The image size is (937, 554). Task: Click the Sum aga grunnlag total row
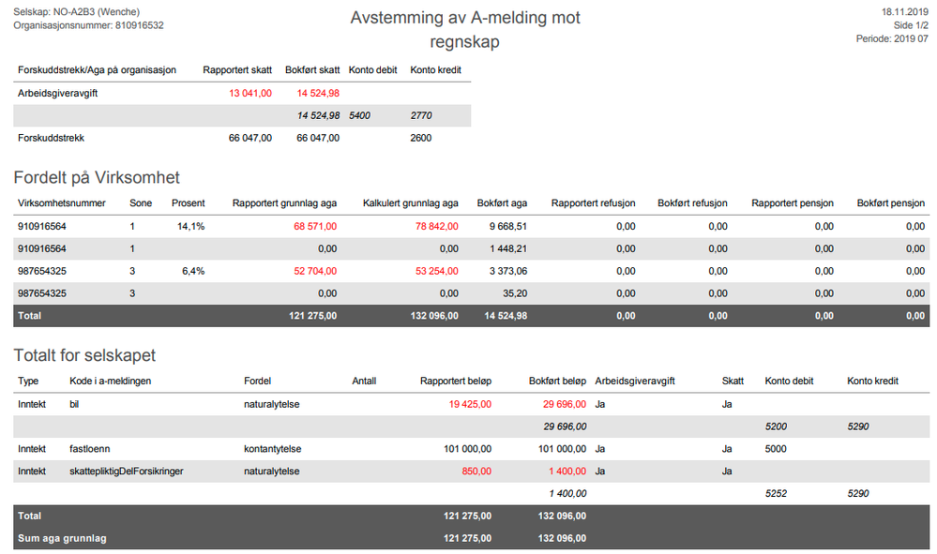click(x=472, y=538)
